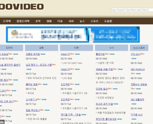Screen dimensions: 153x124
Task: Click the '우리들의 시골이야기 3부' description text
Action: [74, 93]
